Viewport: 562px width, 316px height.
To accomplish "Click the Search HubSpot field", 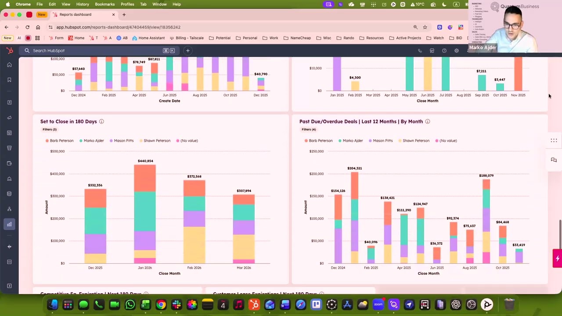I will click(x=100, y=50).
